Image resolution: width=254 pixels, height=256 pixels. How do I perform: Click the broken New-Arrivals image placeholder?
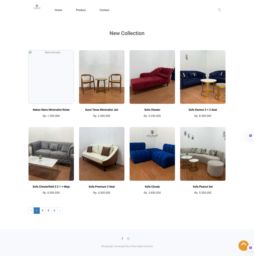(x=51, y=77)
